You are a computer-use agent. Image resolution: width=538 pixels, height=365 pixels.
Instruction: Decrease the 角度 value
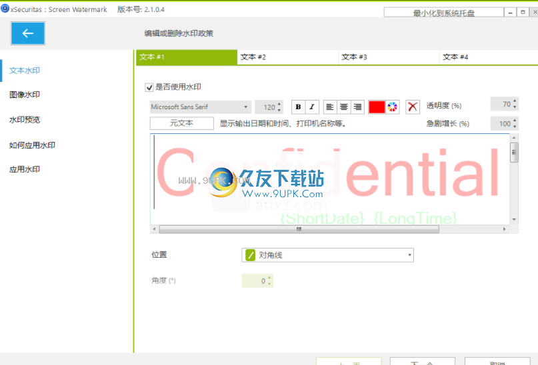point(269,284)
